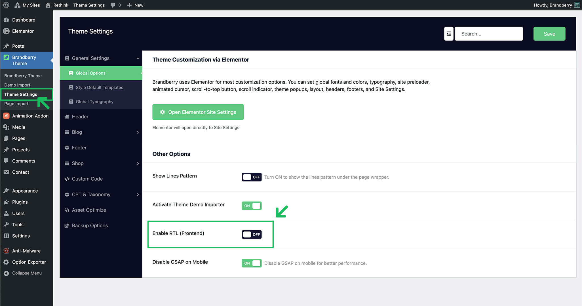This screenshot has width=582, height=306.
Task: Click the Anti-Malware icon in sidebar
Action: [6, 251]
